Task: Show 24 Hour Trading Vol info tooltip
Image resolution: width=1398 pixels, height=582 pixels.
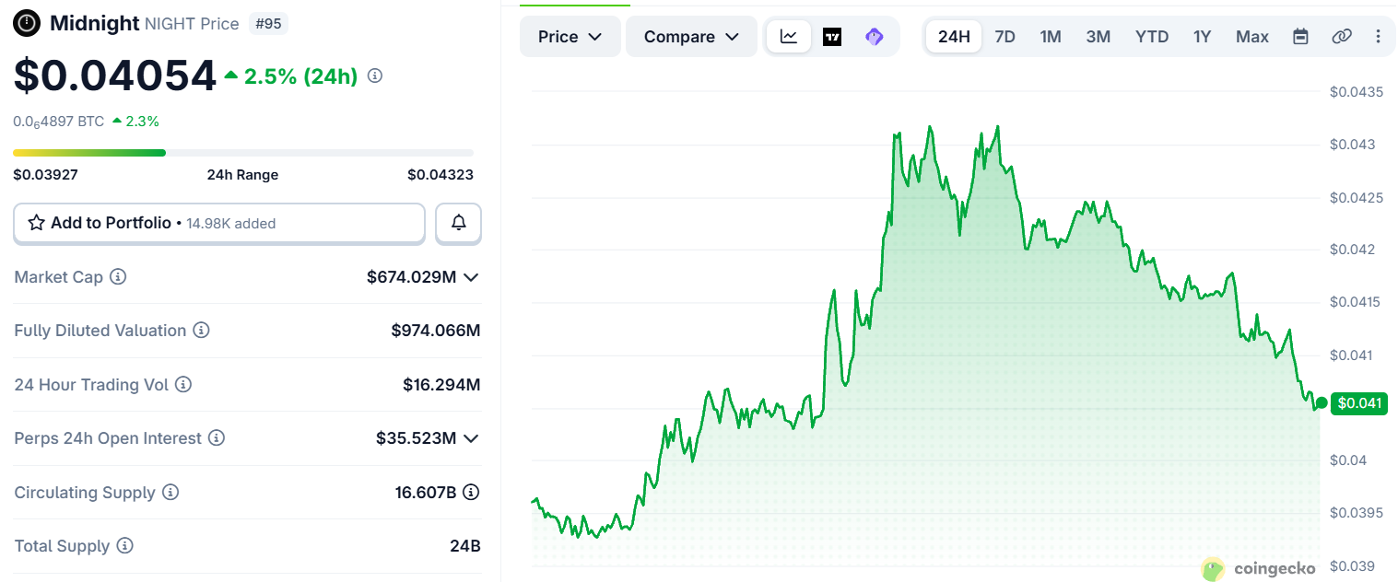Action: click(183, 385)
